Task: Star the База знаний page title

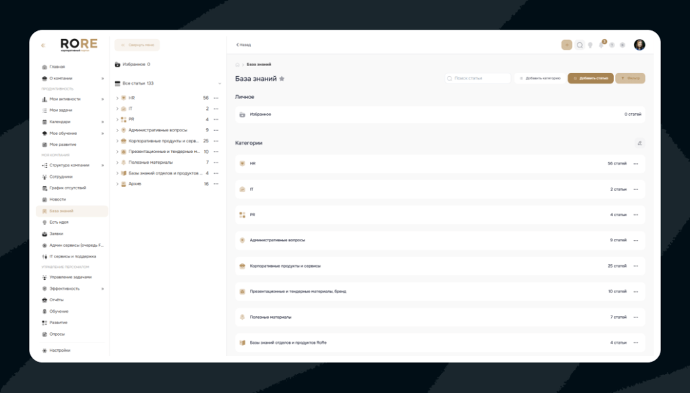Action: 282,79
